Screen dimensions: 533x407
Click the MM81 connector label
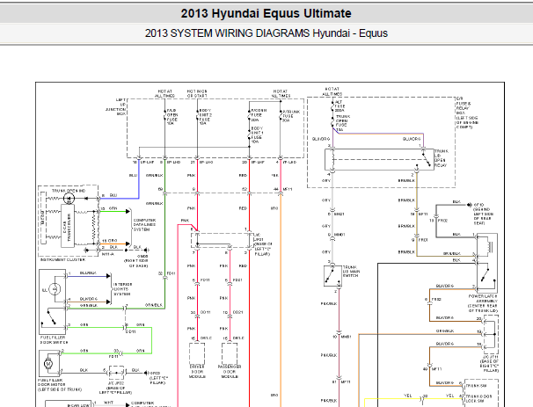346,337
